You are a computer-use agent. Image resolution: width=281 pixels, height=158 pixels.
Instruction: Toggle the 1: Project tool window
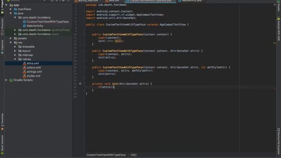pos(2,7)
